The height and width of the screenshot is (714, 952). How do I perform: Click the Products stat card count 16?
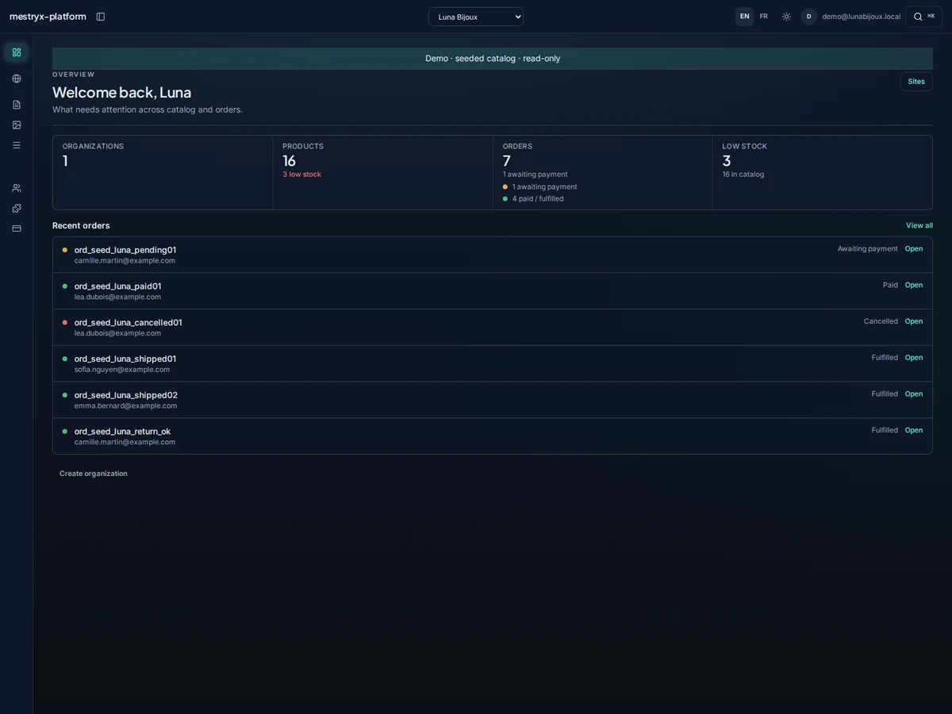[289, 161]
